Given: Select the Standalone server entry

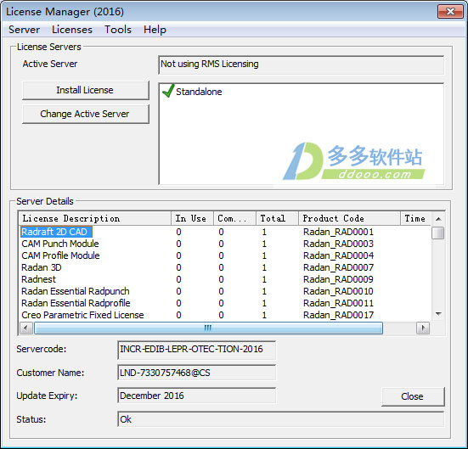Looking at the screenshot, I should (199, 92).
